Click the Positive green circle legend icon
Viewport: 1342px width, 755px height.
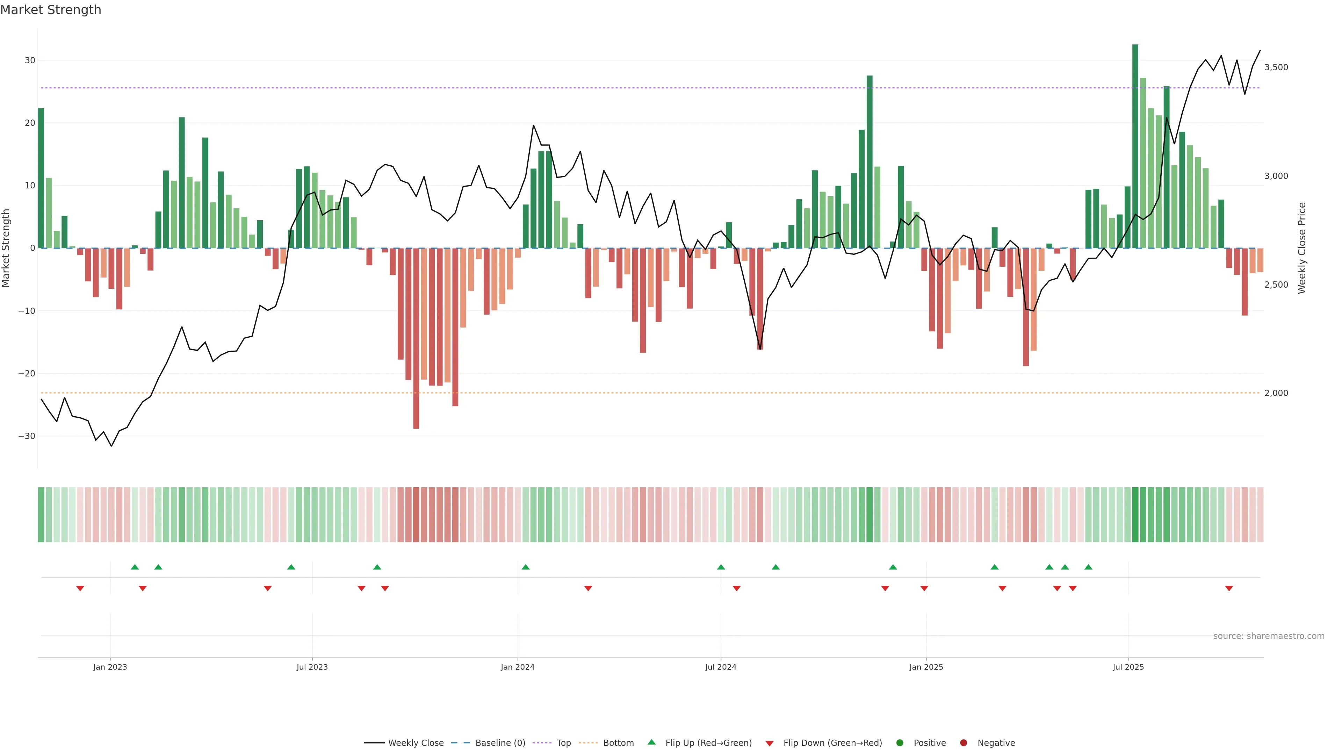899,742
